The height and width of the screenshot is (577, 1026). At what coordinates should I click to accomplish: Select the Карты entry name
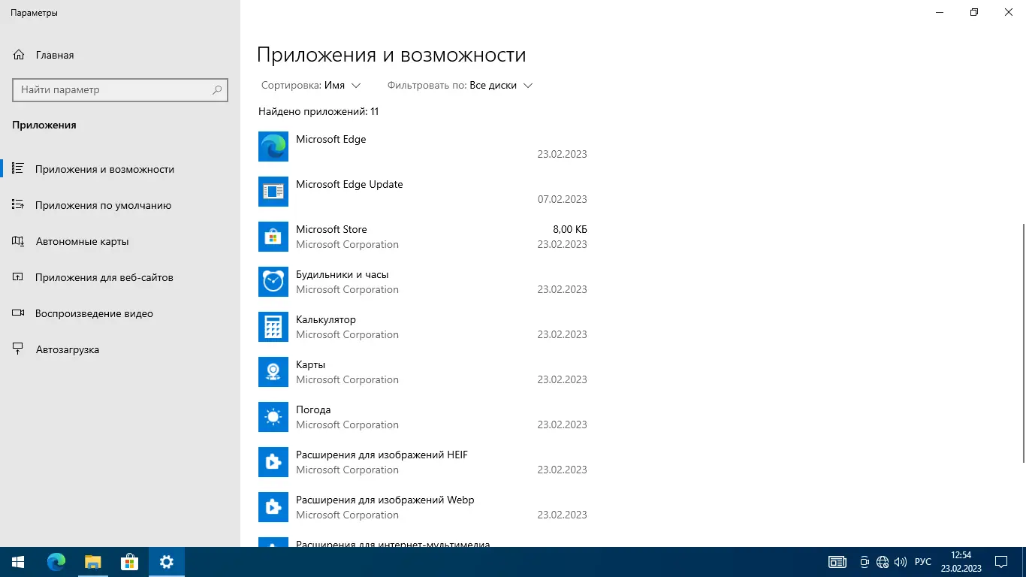[311, 364]
